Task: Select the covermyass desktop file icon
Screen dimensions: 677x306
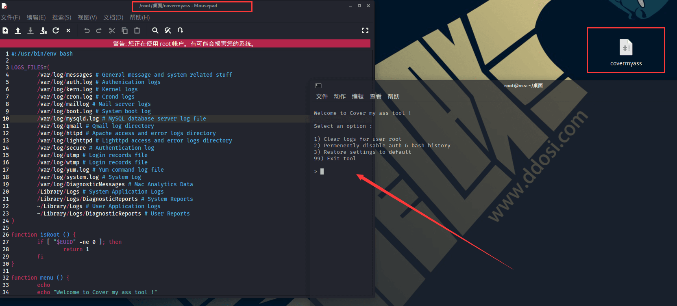Action: [x=626, y=52]
